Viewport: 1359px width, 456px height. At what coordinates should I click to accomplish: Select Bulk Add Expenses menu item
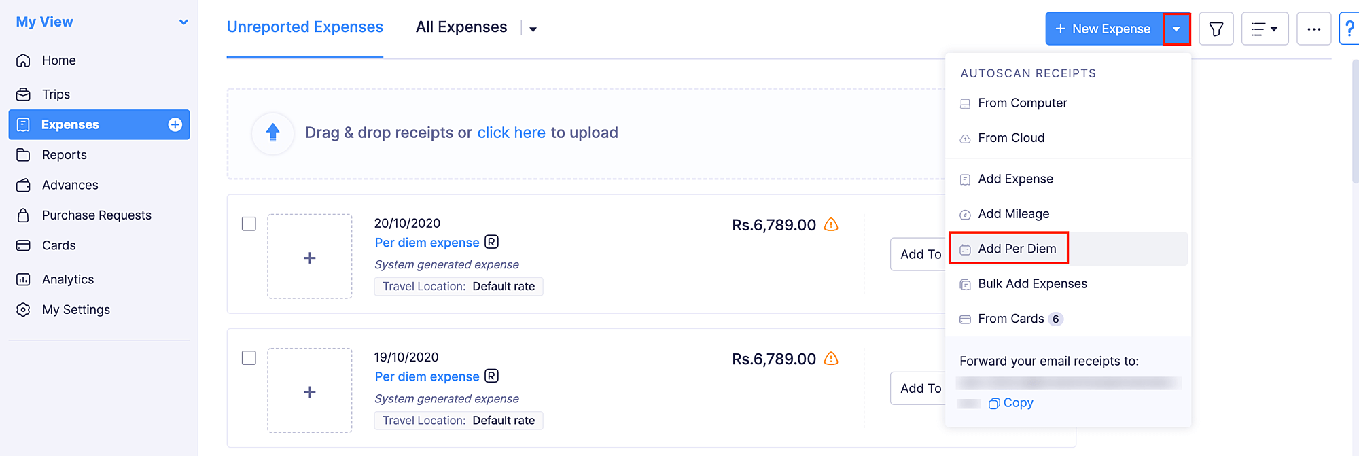[1031, 284]
